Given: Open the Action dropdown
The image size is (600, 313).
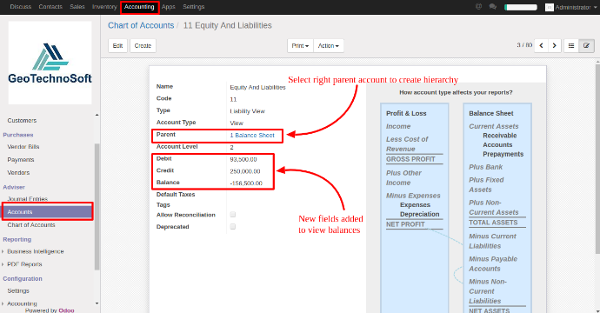Looking at the screenshot, I should pos(329,45).
